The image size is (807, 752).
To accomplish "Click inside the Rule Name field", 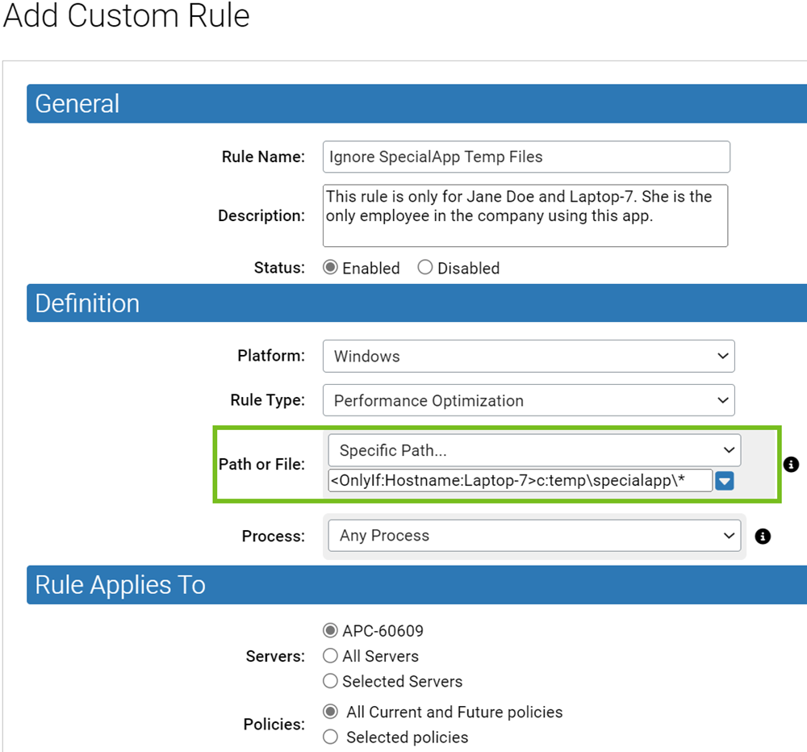I will pos(525,157).
